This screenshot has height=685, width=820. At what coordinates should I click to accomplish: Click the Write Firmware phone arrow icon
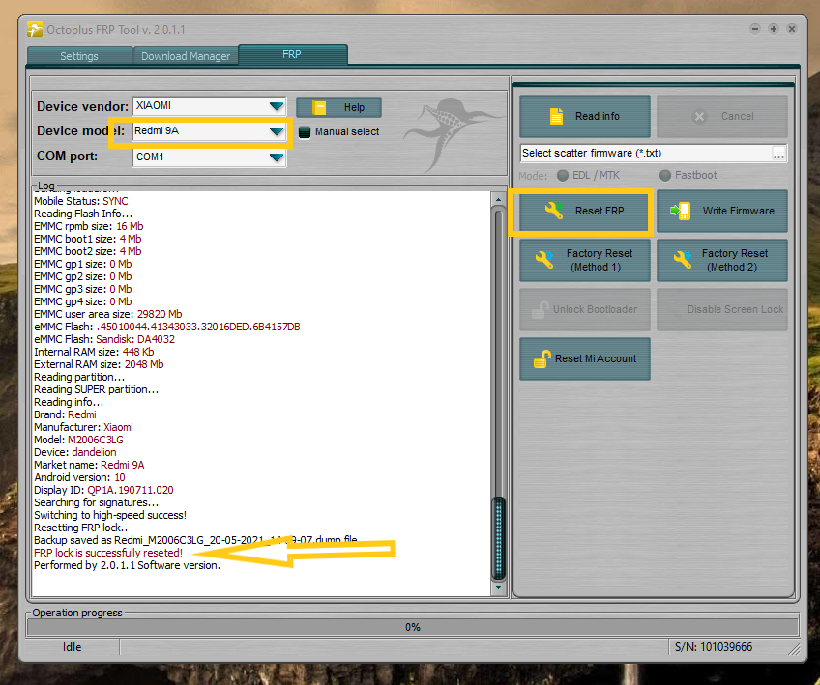681,211
